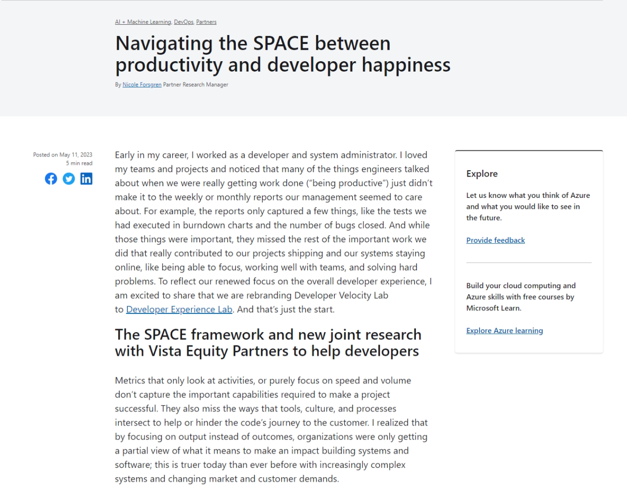Image resolution: width=627 pixels, height=489 pixels.
Task: Open the AI + Machine Learning category
Action: coord(143,22)
